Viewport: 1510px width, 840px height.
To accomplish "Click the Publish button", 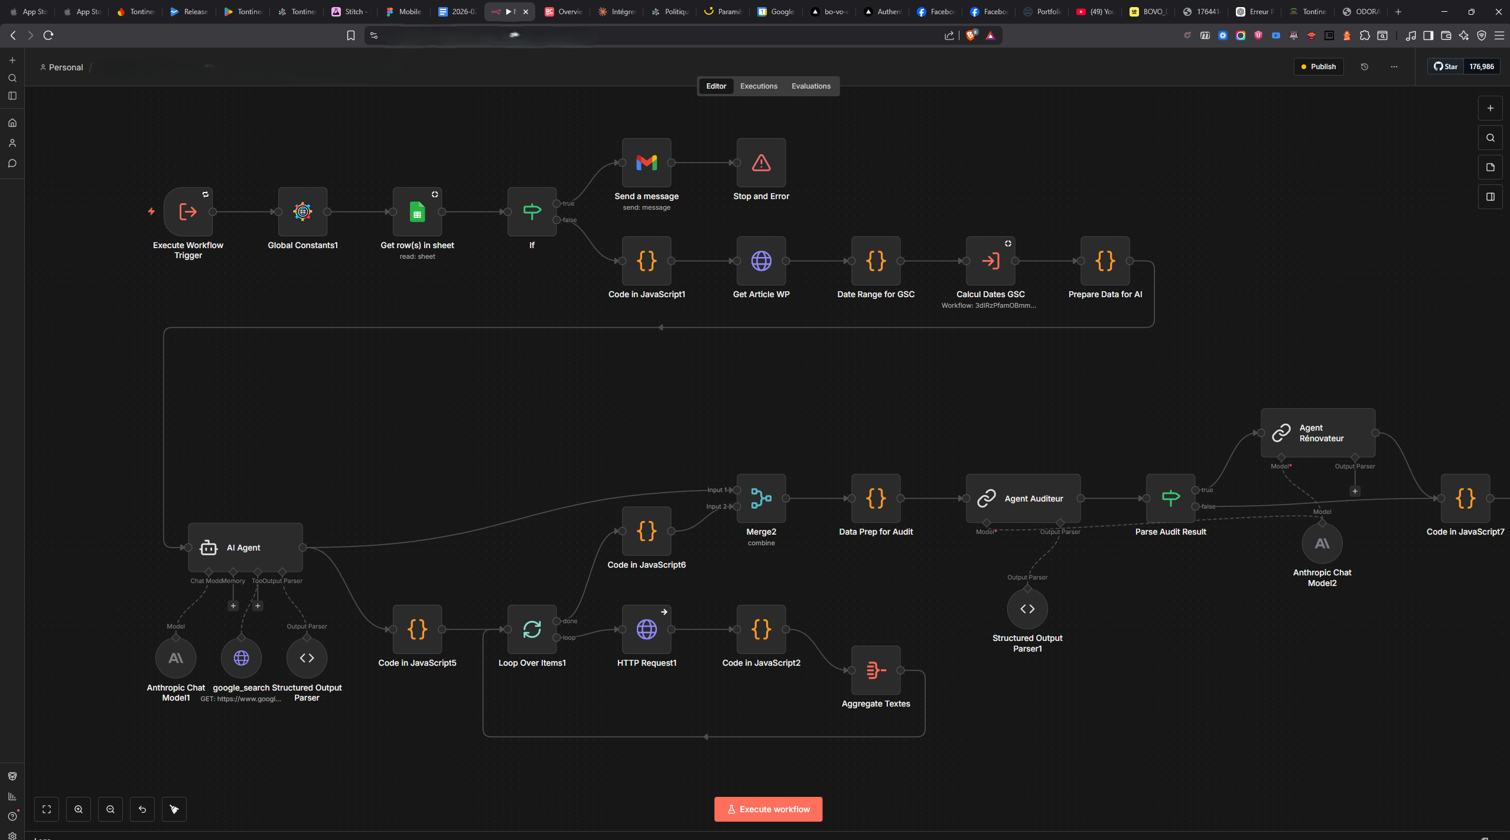I will tap(1318, 67).
